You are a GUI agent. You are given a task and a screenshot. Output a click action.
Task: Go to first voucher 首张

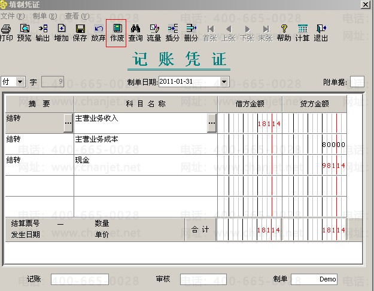pos(210,33)
